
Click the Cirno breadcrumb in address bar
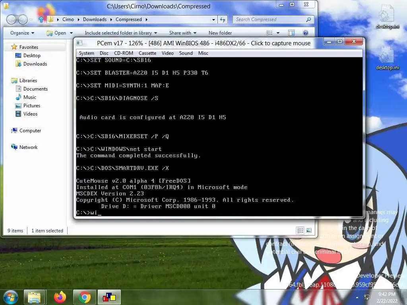tap(68, 19)
